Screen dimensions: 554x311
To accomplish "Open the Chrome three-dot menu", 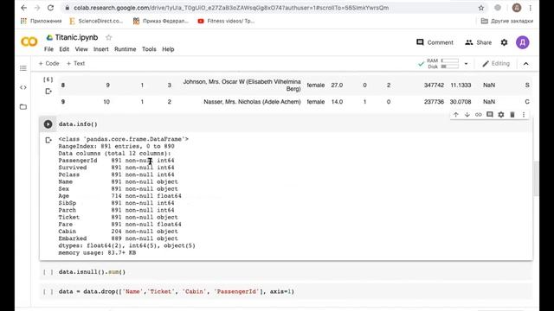I will [x=531, y=8].
